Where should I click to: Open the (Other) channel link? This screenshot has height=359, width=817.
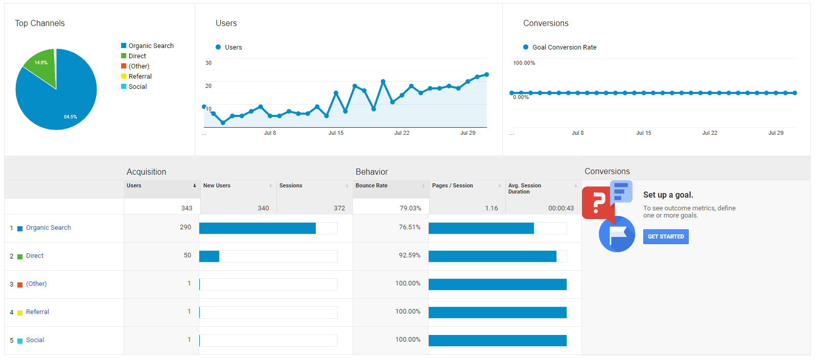tap(36, 284)
